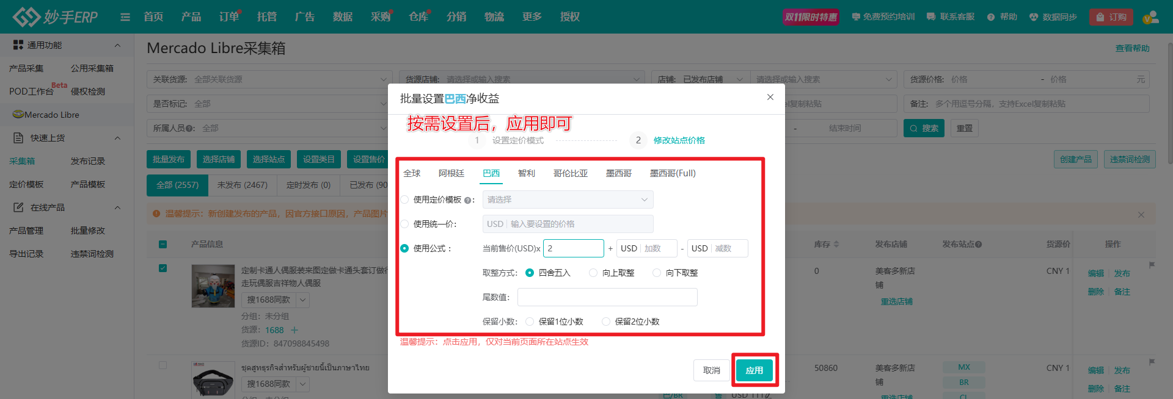1173x399 pixels.
Task: Click flag icon on first product row
Action: (x=1152, y=265)
